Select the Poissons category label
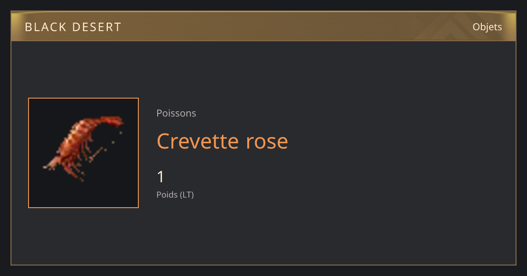The image size is (527, 276). coord(176,113)
